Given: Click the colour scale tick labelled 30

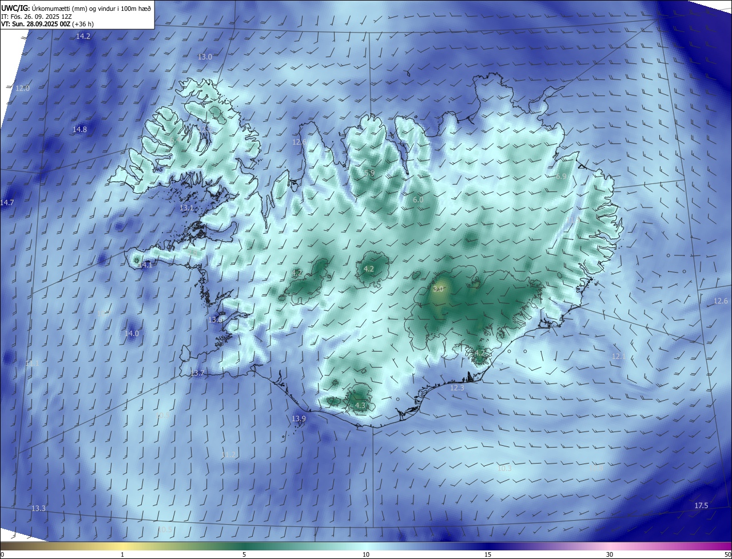Looking at the screenshot, I should tap(610, 554).
